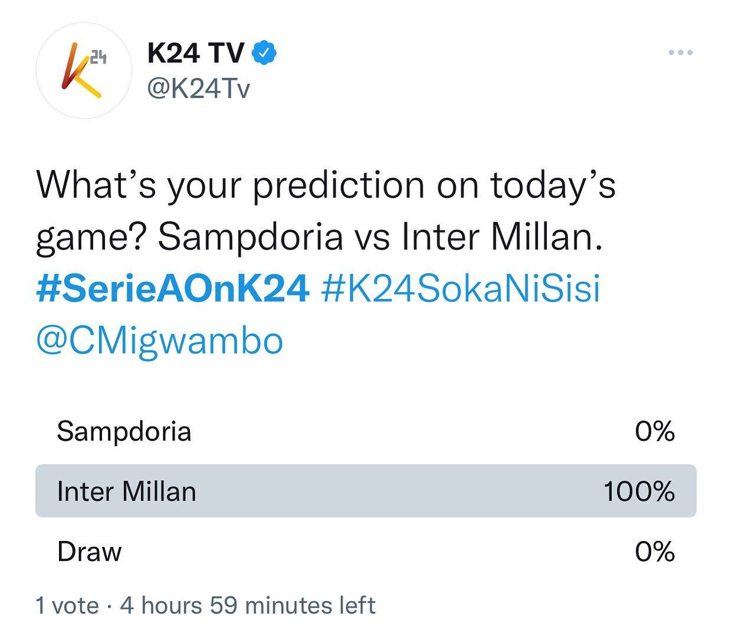
Task: Select the Sampdoria poll option
Action: coord(366,431)
